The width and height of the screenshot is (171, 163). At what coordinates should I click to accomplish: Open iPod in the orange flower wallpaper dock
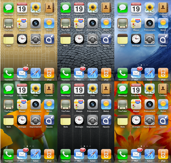point(49,154)
